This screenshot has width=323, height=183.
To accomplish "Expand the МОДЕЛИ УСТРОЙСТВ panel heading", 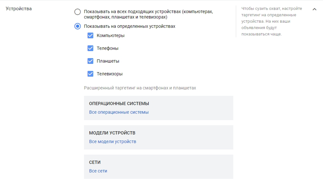I will [112, 133].
